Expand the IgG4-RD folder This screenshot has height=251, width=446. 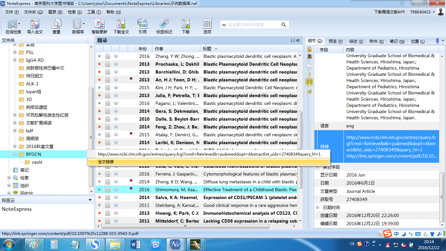[15, 60]
